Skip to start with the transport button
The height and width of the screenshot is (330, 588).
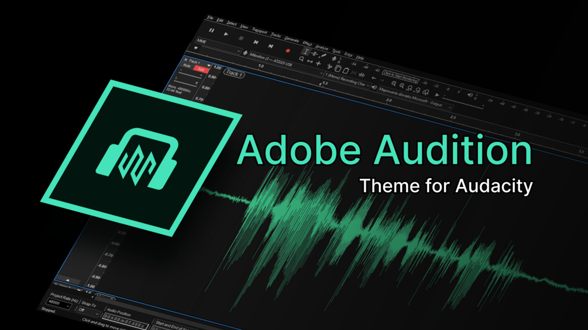coord(256,42)
